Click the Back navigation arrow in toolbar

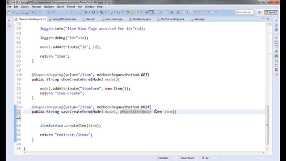coord(204,12)
